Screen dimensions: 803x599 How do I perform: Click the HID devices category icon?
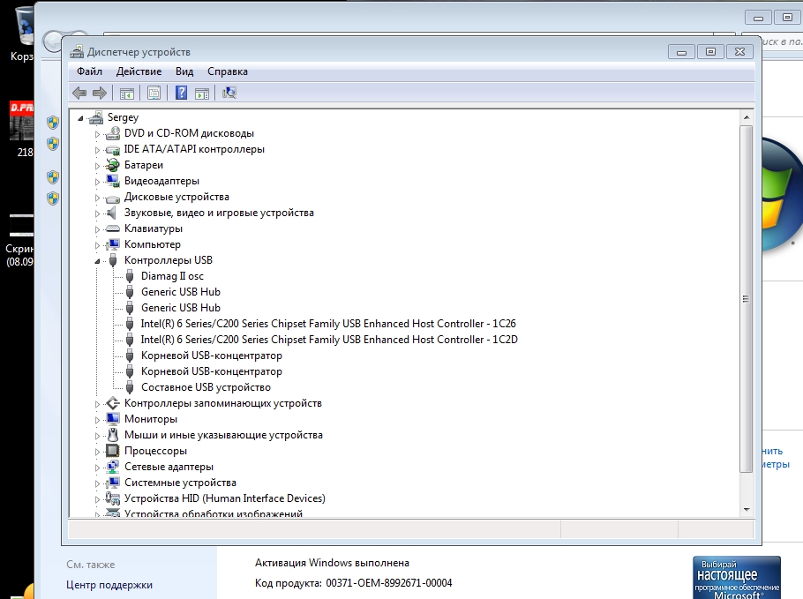click(113, 498)
